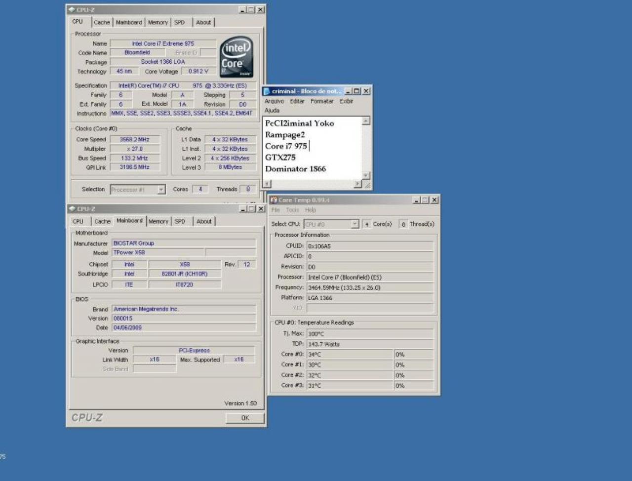Click the Core Temp title bar icon

click(274, 200)
